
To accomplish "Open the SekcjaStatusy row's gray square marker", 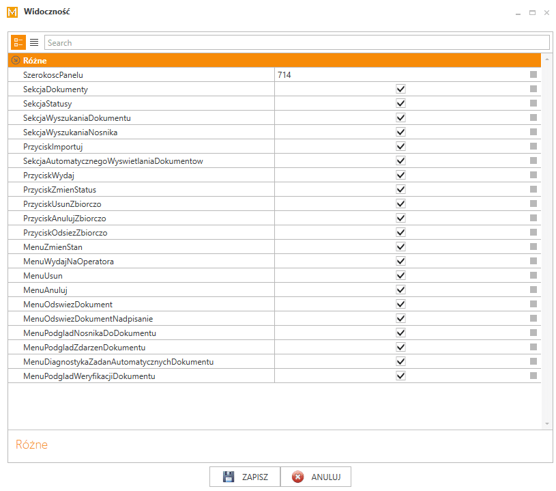I will pyautogui.click(x=533, y=103).
